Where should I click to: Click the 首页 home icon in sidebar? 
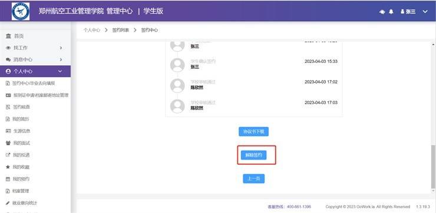(8, 36)
